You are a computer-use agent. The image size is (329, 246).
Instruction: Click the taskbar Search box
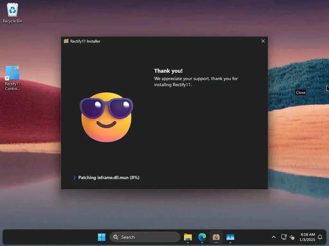pyautogui.click(x=145, y=237)
